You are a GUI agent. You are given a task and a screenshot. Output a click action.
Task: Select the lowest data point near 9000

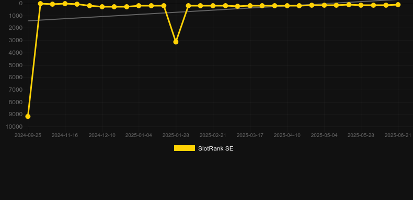tap(28, 116)
